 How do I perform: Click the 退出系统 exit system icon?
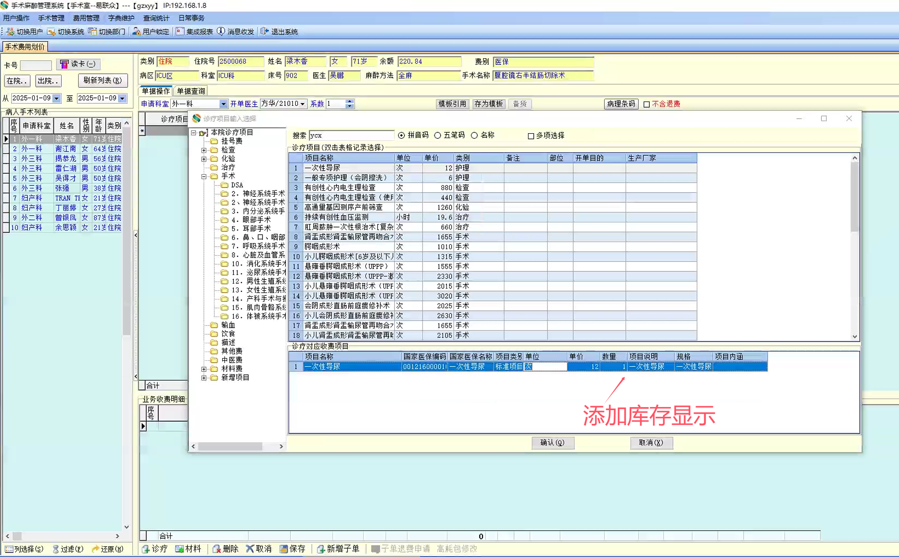click(265, 32)
